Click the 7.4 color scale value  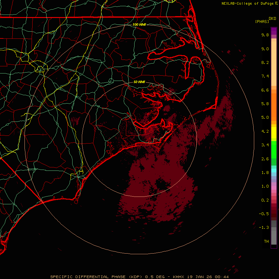(x=265, y=76)
